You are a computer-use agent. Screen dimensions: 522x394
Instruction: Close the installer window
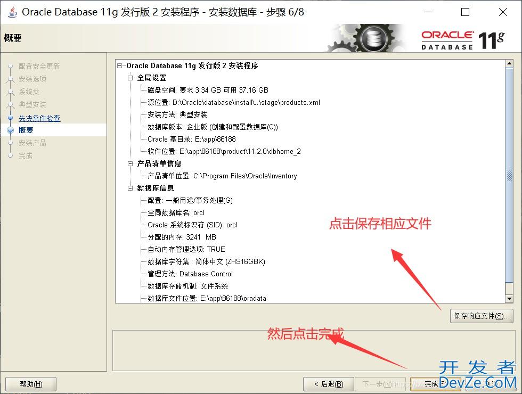coord(503,12)
